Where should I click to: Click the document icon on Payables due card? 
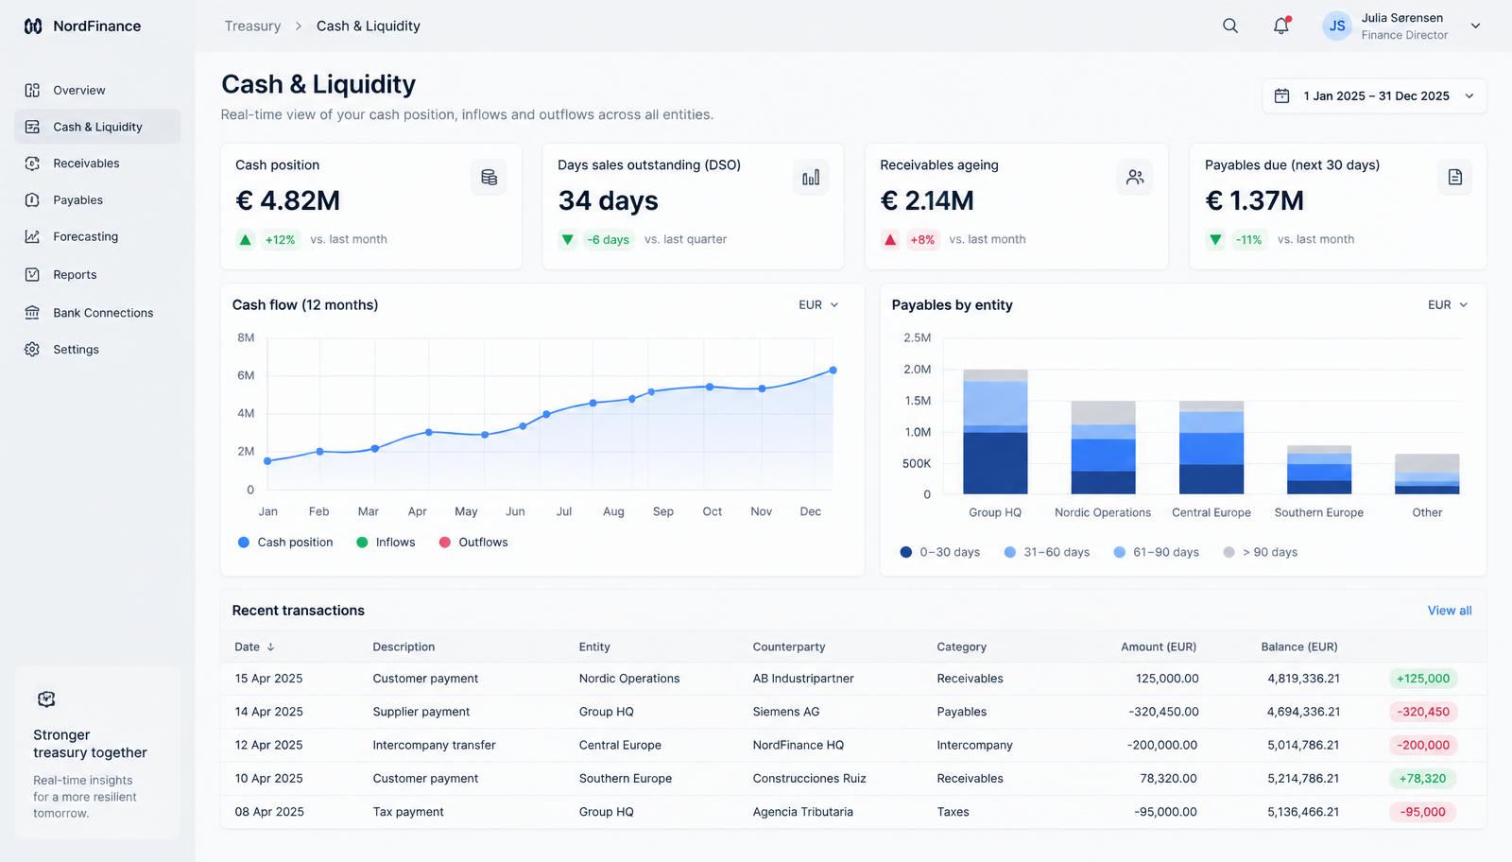1455,178
